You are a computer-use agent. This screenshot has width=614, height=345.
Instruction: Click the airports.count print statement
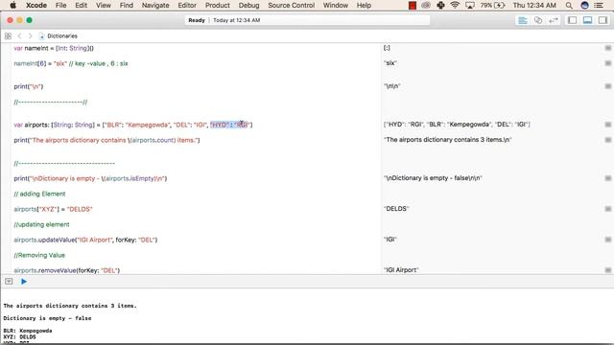[106, 140]
